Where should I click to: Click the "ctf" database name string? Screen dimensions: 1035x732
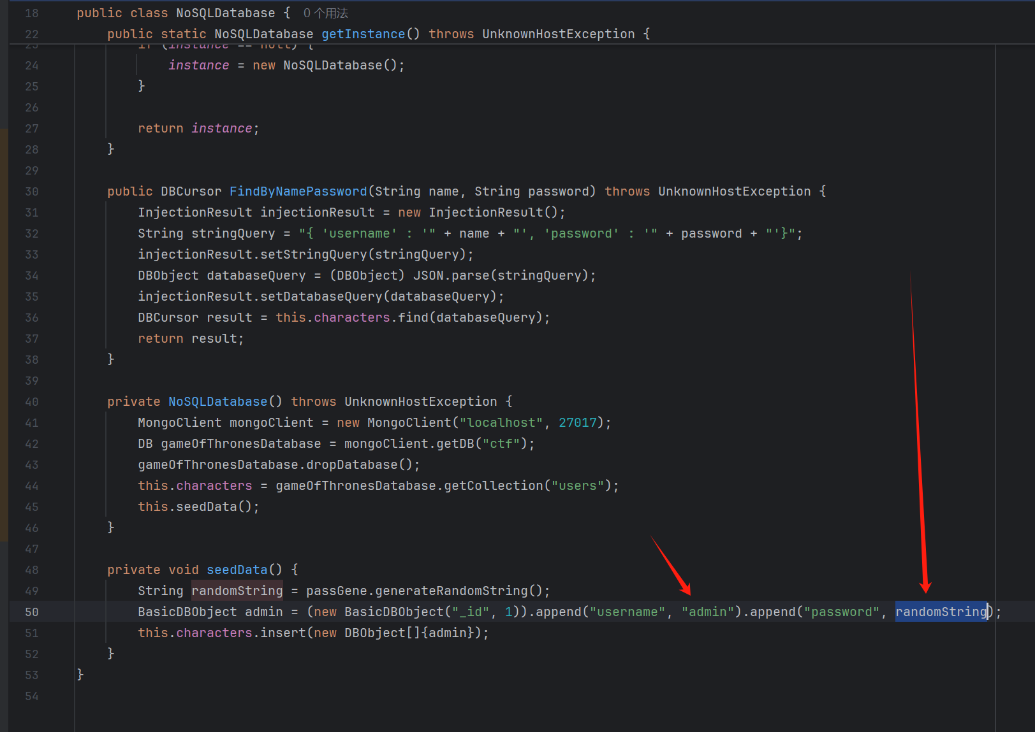coord(501,444)
